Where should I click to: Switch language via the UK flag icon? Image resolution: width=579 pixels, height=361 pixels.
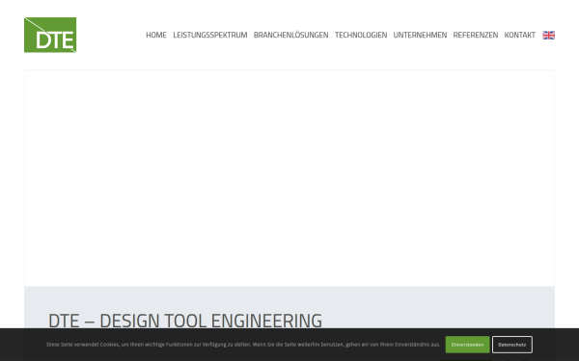click(x=548, y=35)
